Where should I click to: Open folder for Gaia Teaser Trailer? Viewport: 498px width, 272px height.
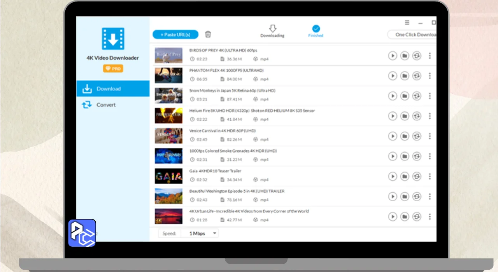405,176
